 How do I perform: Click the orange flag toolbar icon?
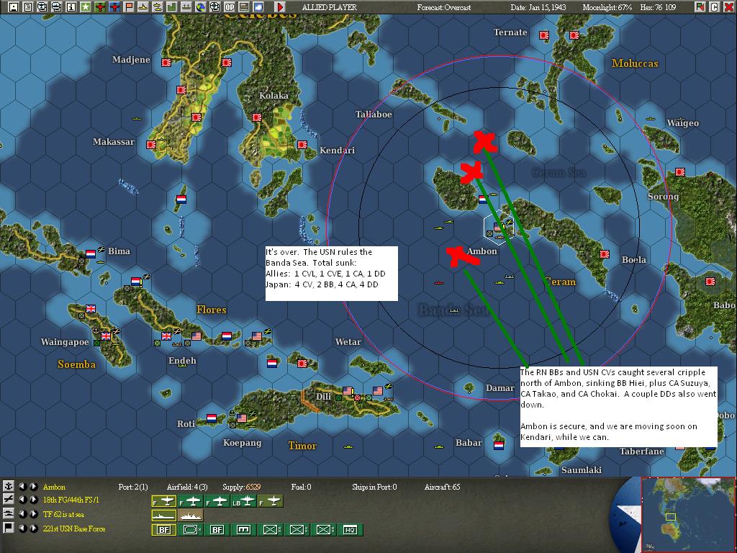pyautogui.click(x=128, y=7)
